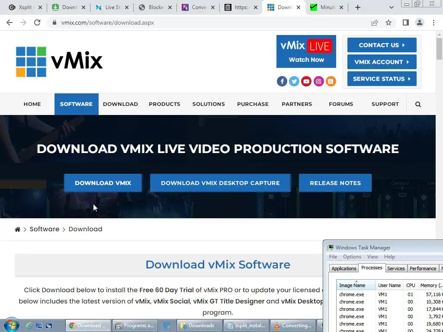443x332 pixels.
Task: Select chrome.exe row using 57,116 K
Action: click(390, 294)
